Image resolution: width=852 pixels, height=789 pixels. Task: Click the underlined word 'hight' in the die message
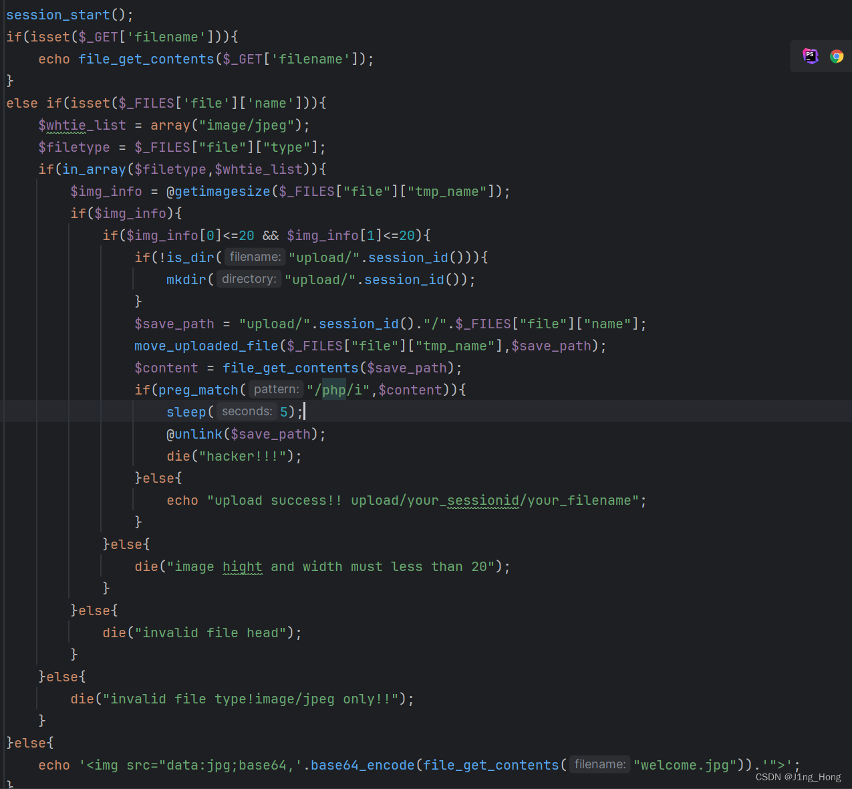point(242,566)
